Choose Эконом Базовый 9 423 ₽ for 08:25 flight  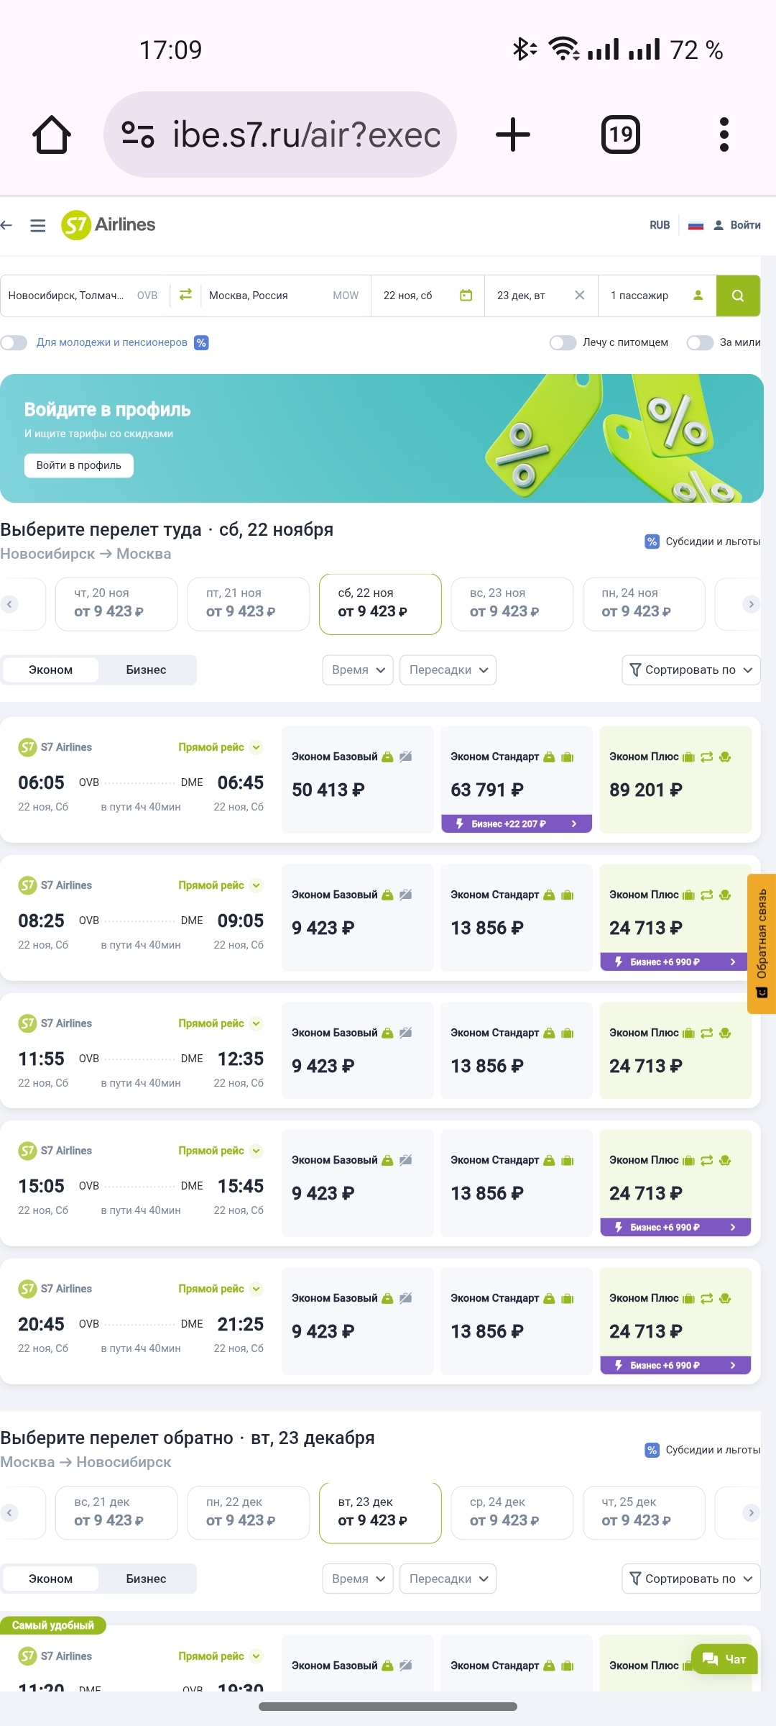point(358,918)
